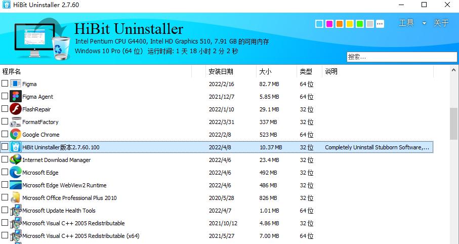The width and height of the screenshot is (459, 244).
Task: Open the dropdown arrow next to 工具
Action: point(424,23)
